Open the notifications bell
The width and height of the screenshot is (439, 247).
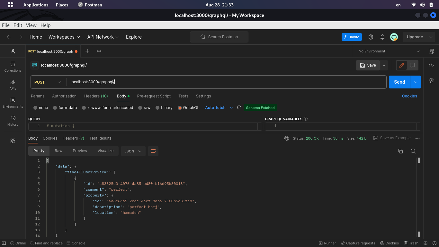coord(382,37)
